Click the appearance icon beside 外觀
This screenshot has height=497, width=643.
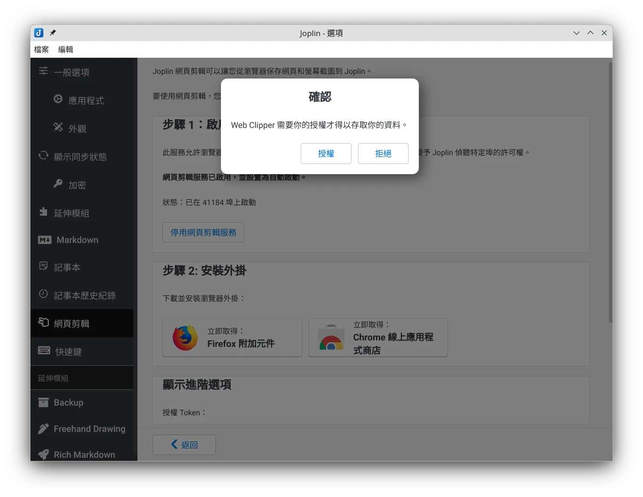click(58, 127)
